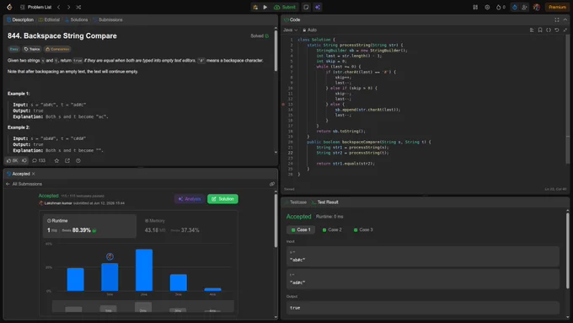Star the problem as favorite

[56, 160]
